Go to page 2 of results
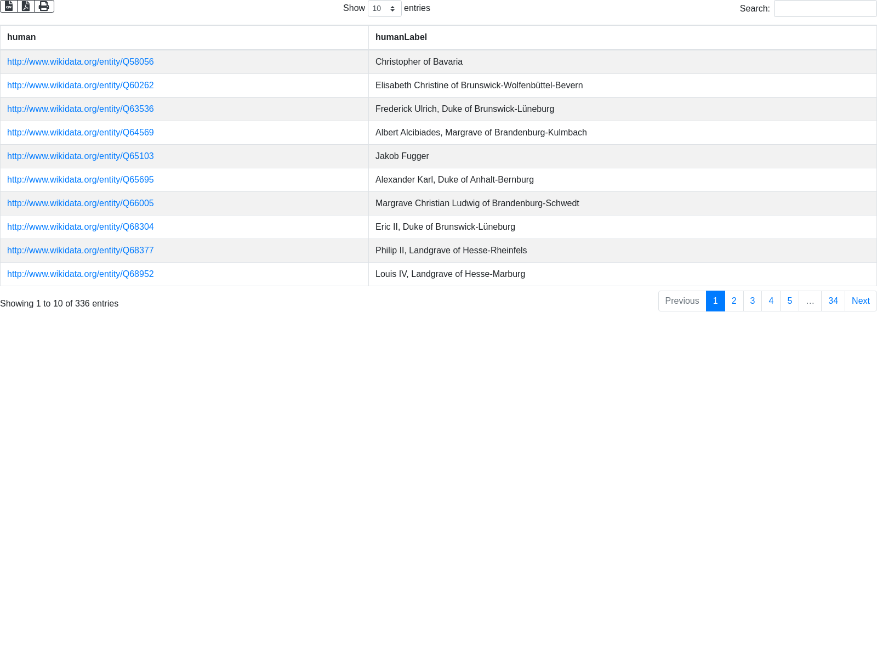This screenshot has height=658, width=877. tap(734, 301)
